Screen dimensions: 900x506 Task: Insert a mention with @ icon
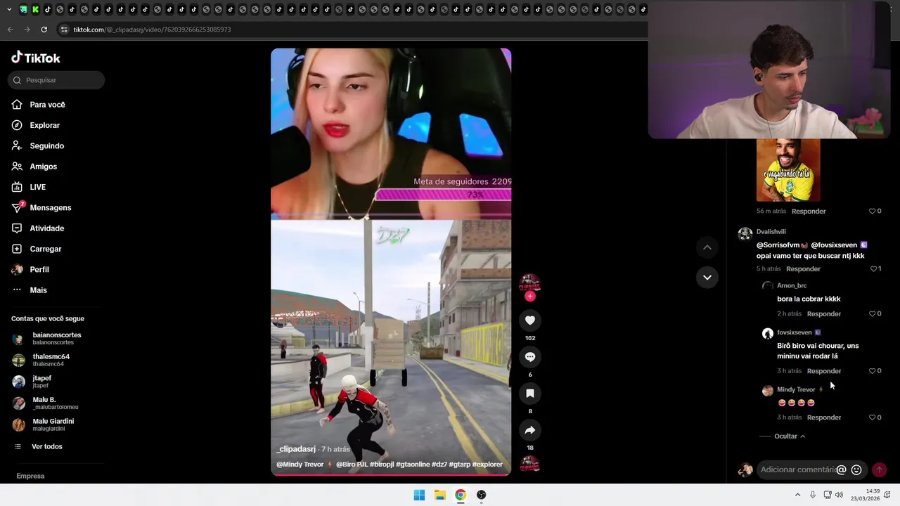841,469
